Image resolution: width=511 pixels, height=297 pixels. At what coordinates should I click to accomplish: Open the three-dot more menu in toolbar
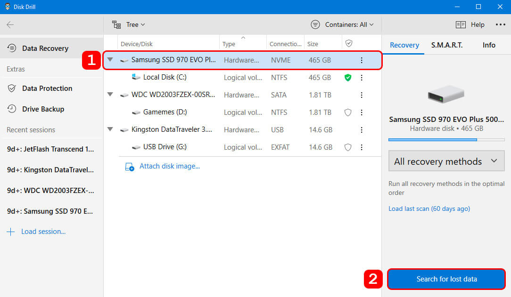(500, 24)
